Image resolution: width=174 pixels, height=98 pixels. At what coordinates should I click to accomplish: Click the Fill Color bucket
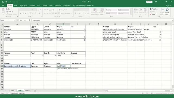coord(35,13)
